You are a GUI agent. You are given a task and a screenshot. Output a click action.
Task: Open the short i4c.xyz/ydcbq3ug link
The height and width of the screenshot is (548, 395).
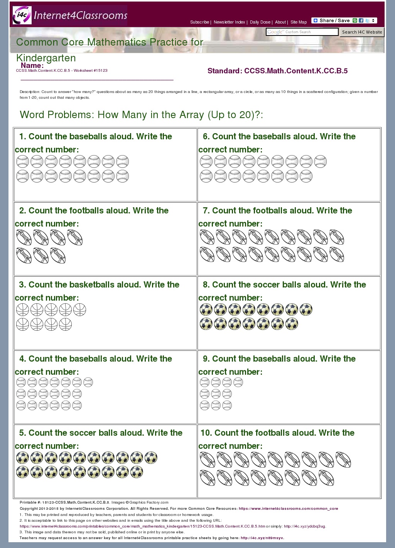pos(304,526)
